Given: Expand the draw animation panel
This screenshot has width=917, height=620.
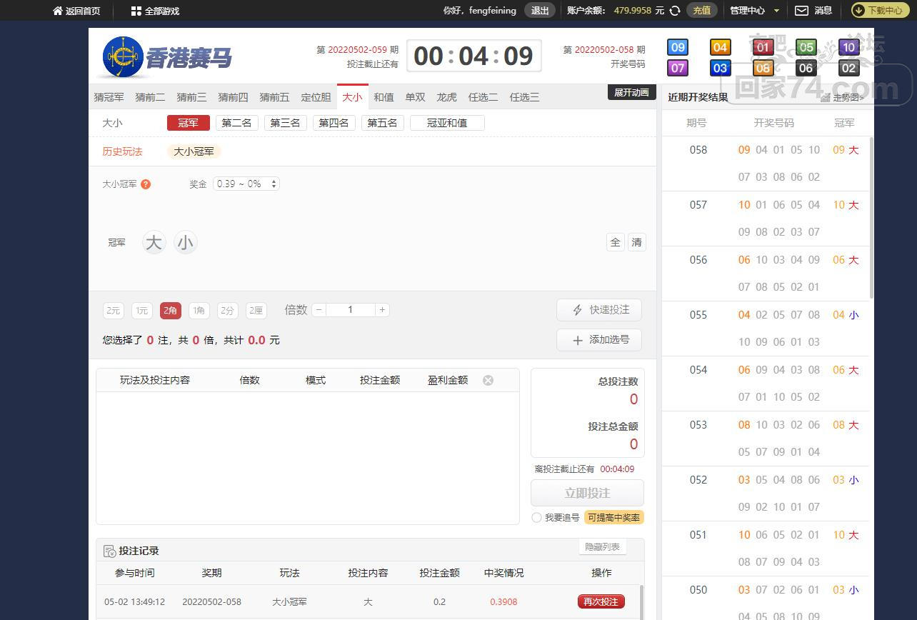Looking at the screenshot, I should (631, 92).
